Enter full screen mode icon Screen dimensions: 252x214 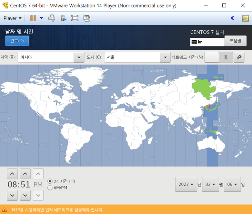(75, 18)
